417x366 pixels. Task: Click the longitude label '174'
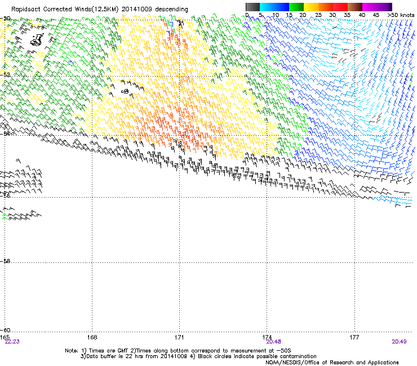(x=267, y=337)
